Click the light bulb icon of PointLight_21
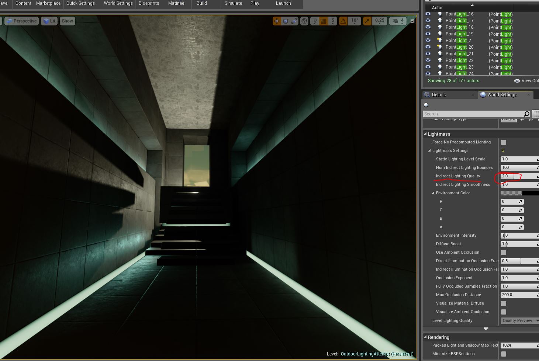Screen dimensions: 539x361 click(440, 54)
